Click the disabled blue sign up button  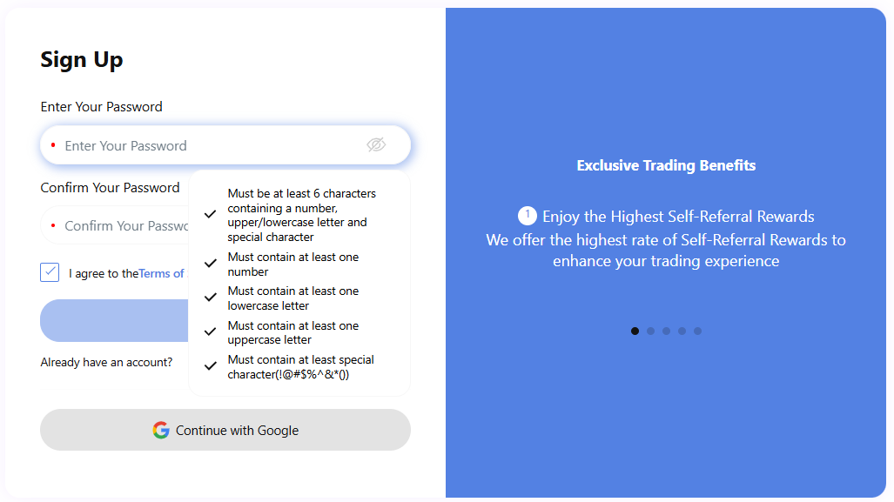click(x=113, y=321)
